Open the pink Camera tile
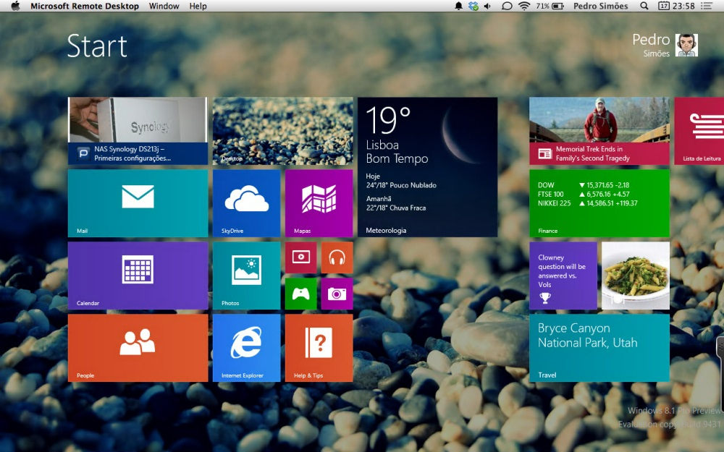The width and height of the screenshot is (724, 452). (337, 294)
